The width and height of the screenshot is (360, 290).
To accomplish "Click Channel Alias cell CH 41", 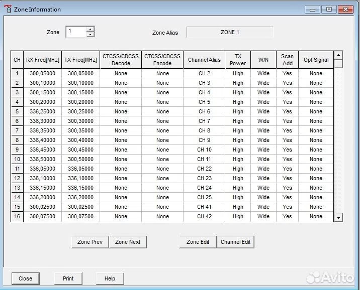I will tap(204, 207).
